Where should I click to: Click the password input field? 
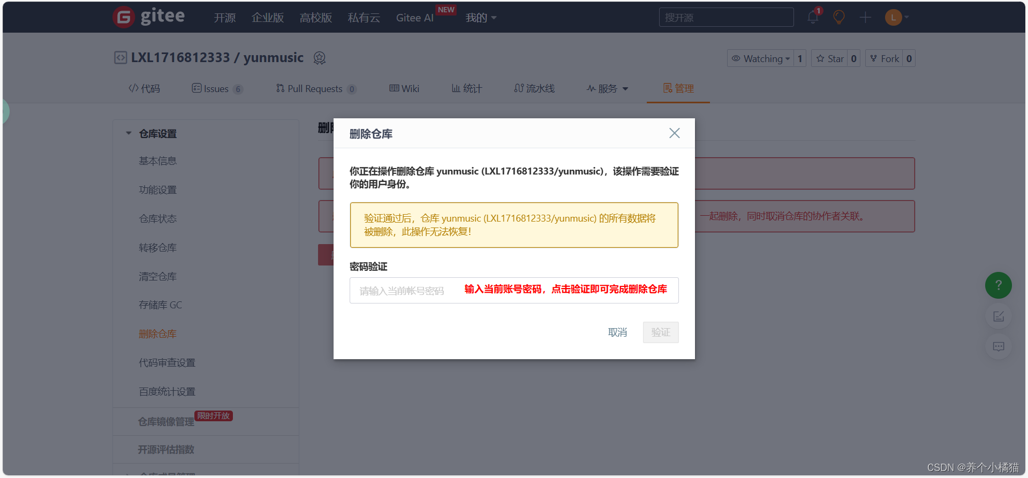[x=514, y=290]
